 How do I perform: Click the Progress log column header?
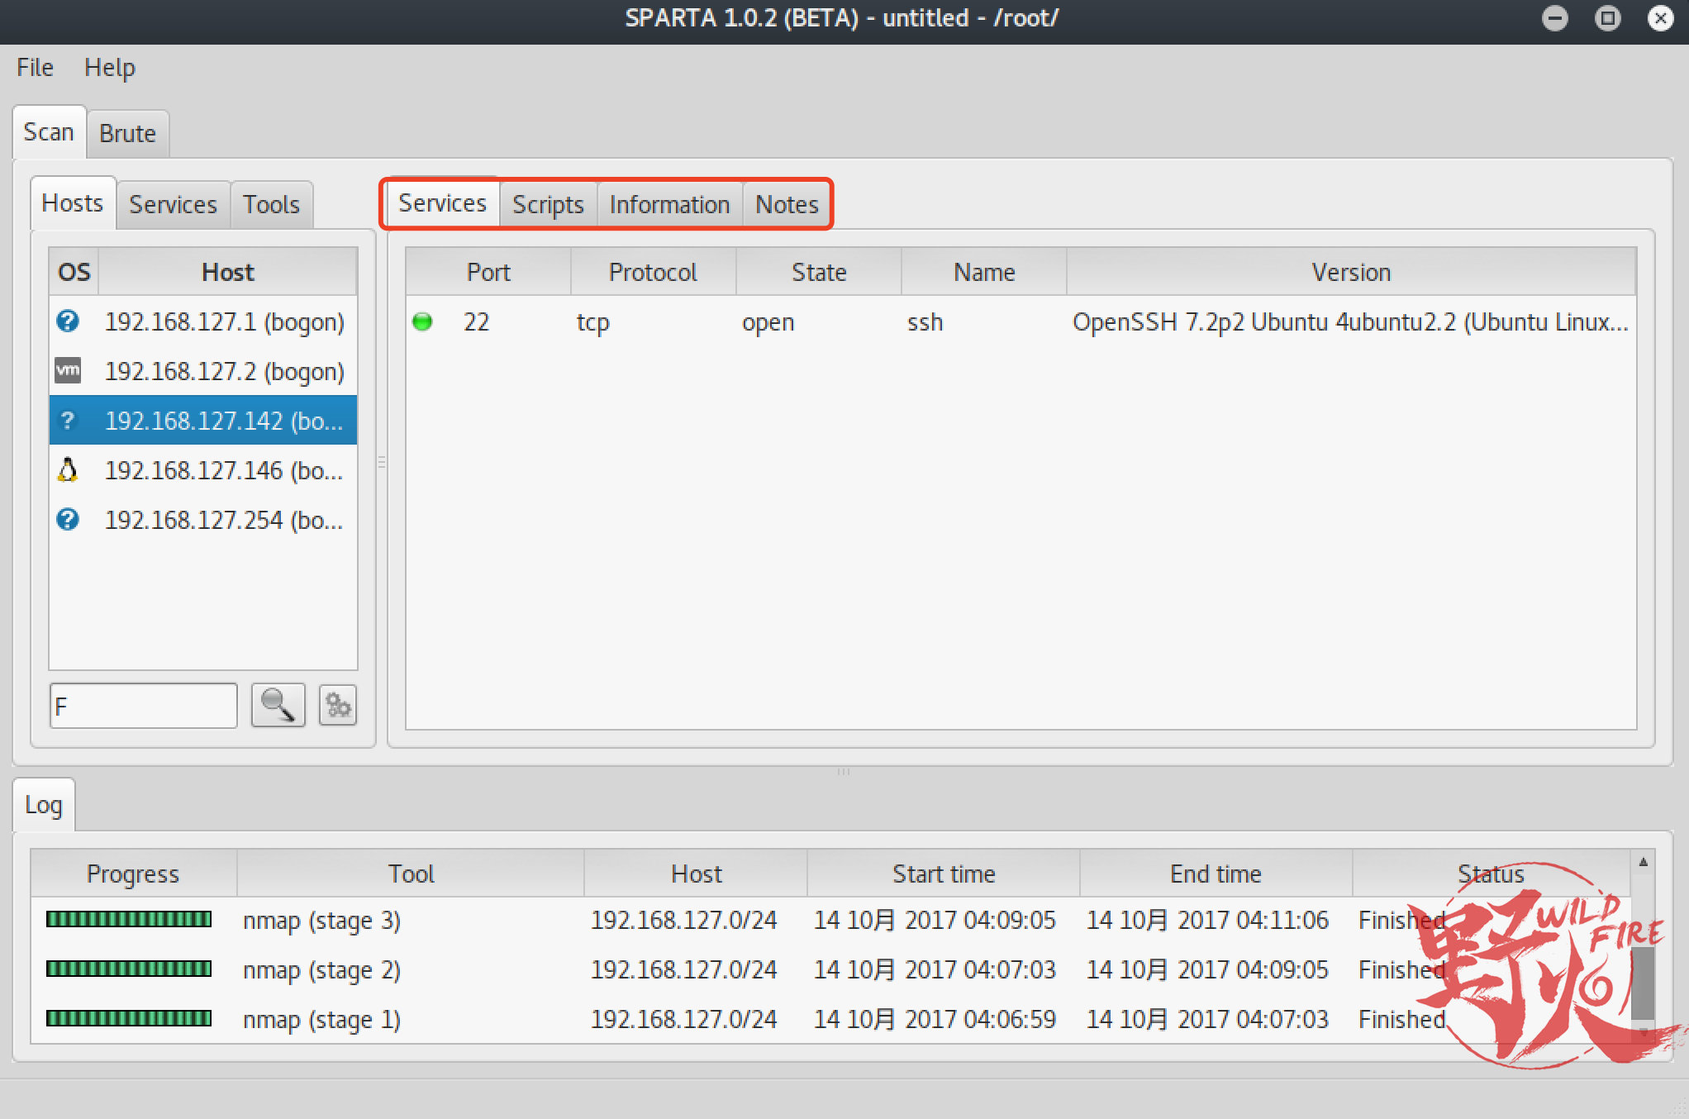pos(133,874)
